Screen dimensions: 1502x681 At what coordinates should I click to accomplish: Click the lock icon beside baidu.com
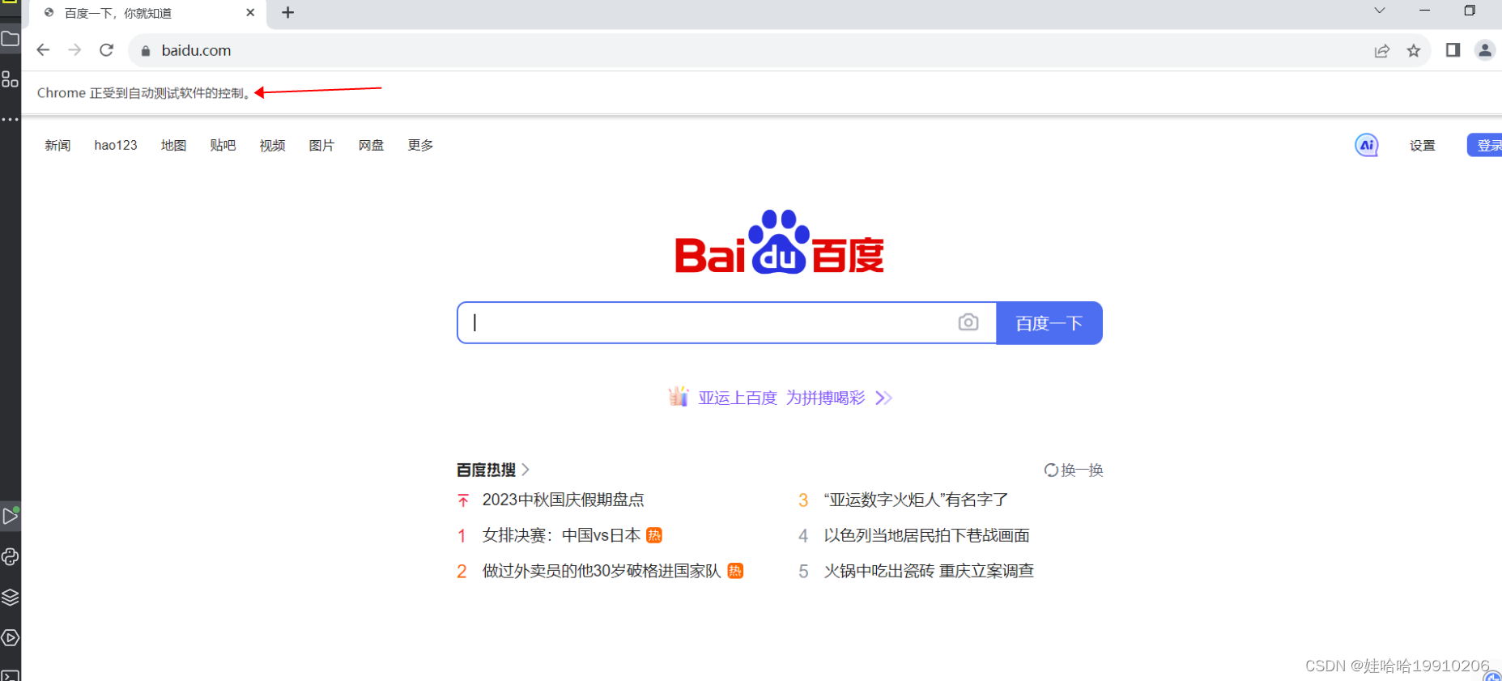pyautogui.click(x=146, y=51)
